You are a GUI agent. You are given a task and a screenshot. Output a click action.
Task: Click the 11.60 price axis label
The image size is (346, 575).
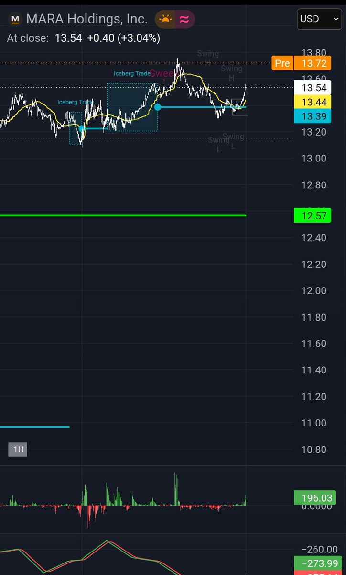tap(314, 344)
